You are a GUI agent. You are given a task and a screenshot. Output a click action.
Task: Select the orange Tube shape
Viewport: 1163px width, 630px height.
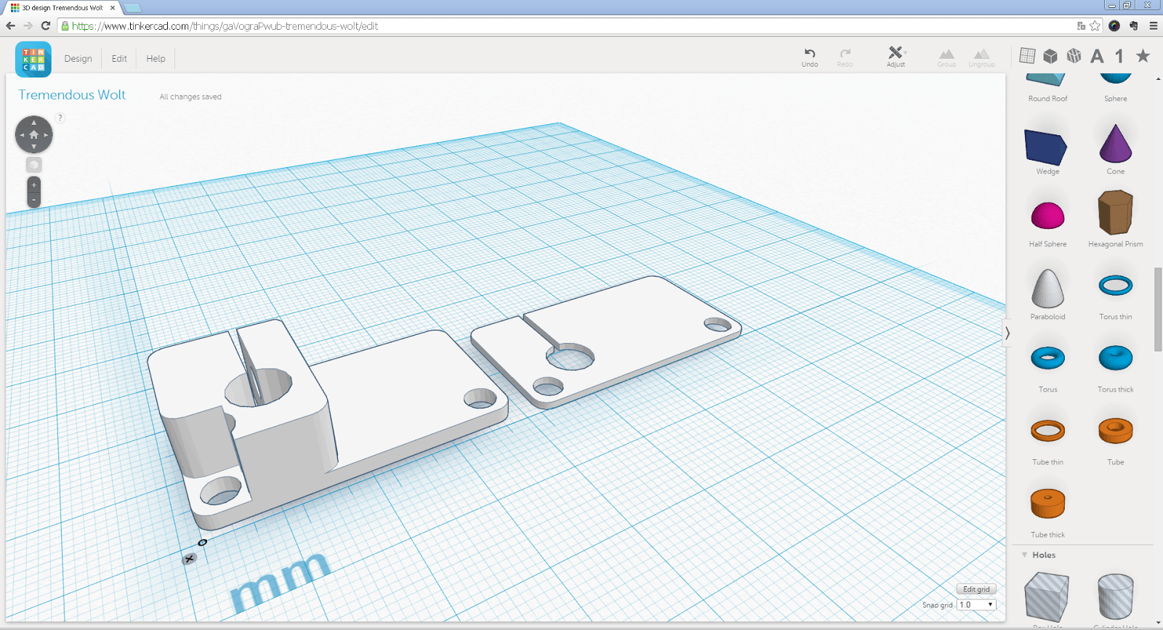pyautogui.click(x=1116, y=431)
